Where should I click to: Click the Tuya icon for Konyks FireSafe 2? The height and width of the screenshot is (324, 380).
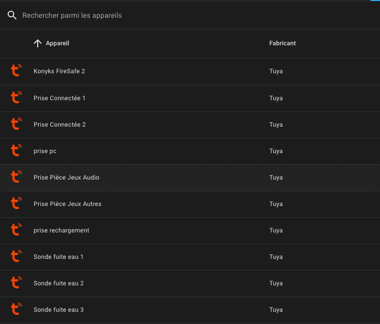[x=16, y=71]
